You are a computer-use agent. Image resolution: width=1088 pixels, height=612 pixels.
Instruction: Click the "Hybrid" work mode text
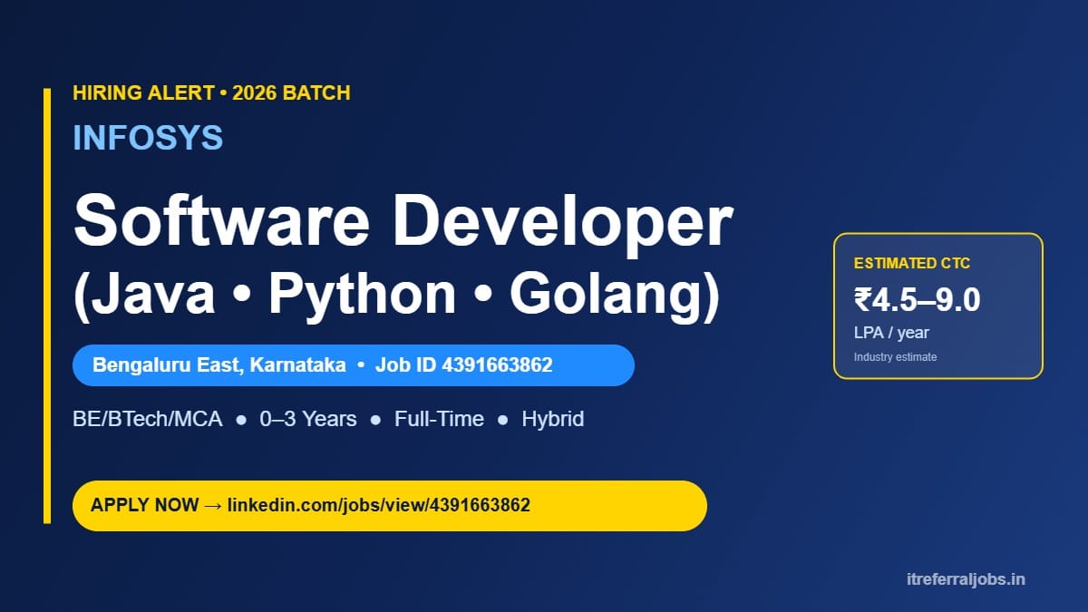point(553,419)
